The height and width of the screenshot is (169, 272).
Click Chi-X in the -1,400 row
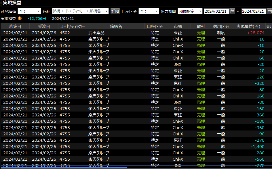tap(178, 147)
